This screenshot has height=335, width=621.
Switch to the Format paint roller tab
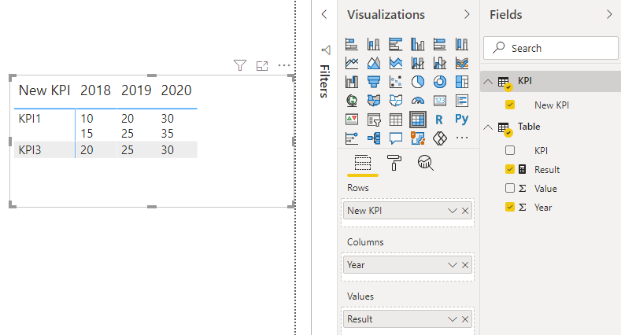pos(394,163)
